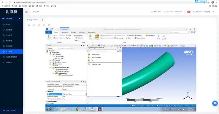Open the File tab
The height and width of the screenshot is (114, 219).
click(49, 32)
